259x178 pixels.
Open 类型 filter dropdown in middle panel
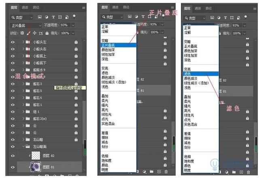click(112, 17)
